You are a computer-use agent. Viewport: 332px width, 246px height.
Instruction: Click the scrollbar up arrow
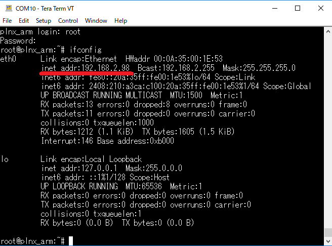pyautogui.click(x=327, y=30)
